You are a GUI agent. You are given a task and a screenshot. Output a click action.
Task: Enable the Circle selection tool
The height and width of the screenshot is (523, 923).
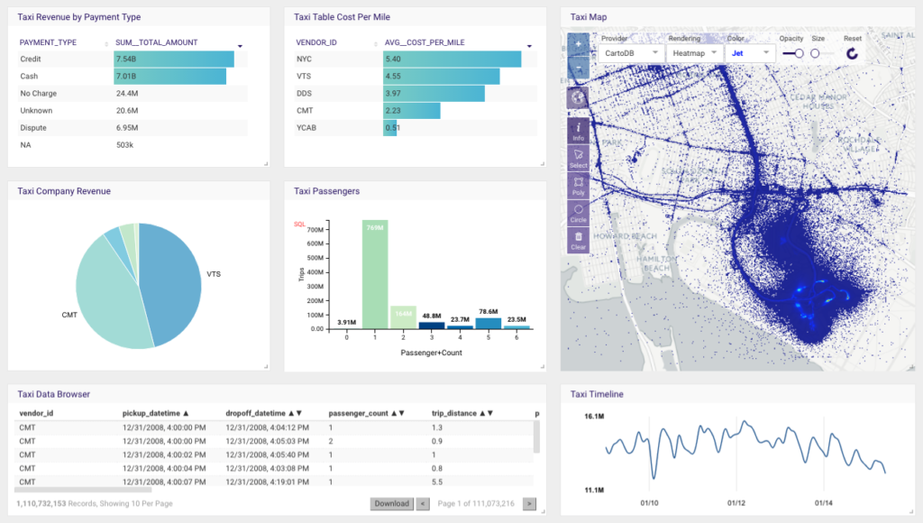point(578,213)
